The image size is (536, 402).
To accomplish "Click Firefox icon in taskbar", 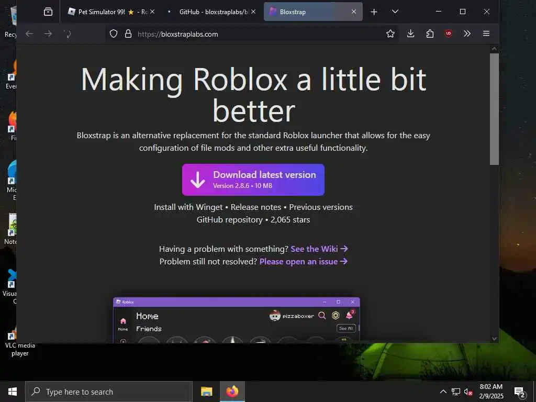I will [232, 392].
